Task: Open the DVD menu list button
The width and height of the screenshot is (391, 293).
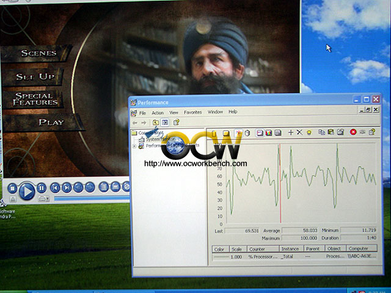Action: (103, 187)
